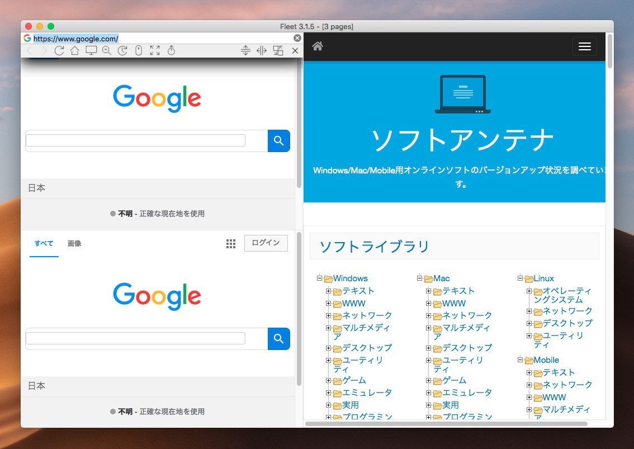Viewport: 634px width, 449px height.
Task: Split pane vertically with the horizontal-arrows icon
Action: pos(262,50)
